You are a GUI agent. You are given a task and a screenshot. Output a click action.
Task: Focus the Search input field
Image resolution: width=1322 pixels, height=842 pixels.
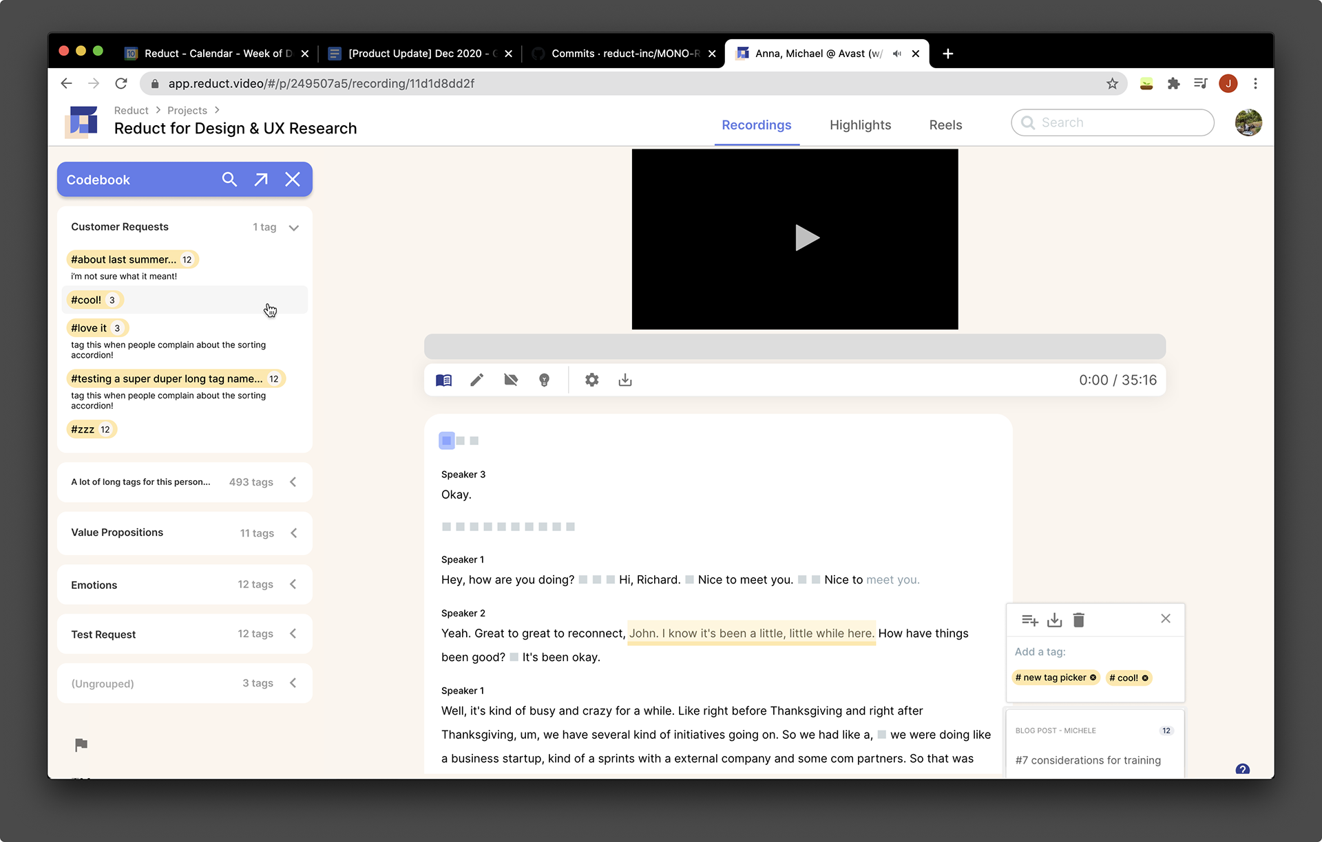(x=1112, y=122)
